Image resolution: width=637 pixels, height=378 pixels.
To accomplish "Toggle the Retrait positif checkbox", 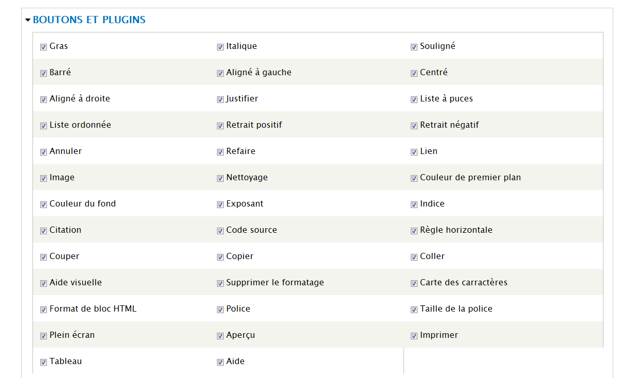I will [x=221, y=126].
